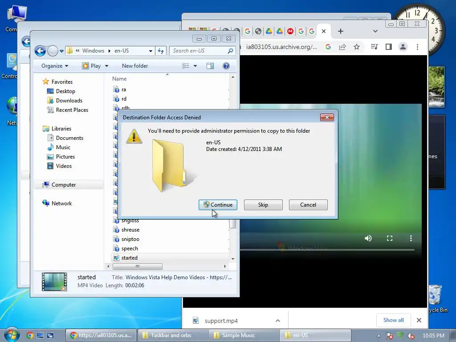Enter fullscreen for the Chrome video
Image resolution: width=456 pixels, height=342 pixels.
coord(390,239)
